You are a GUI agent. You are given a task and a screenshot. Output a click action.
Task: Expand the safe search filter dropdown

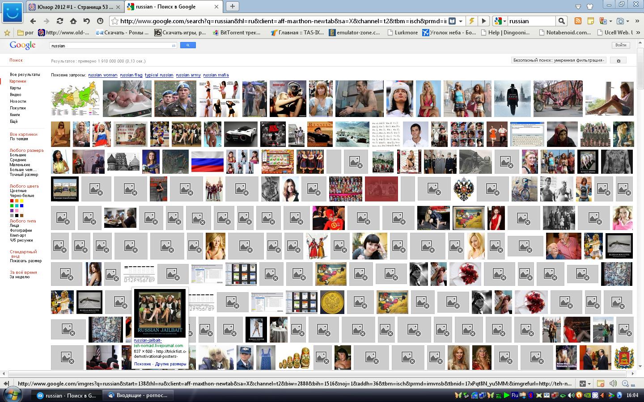559,60
